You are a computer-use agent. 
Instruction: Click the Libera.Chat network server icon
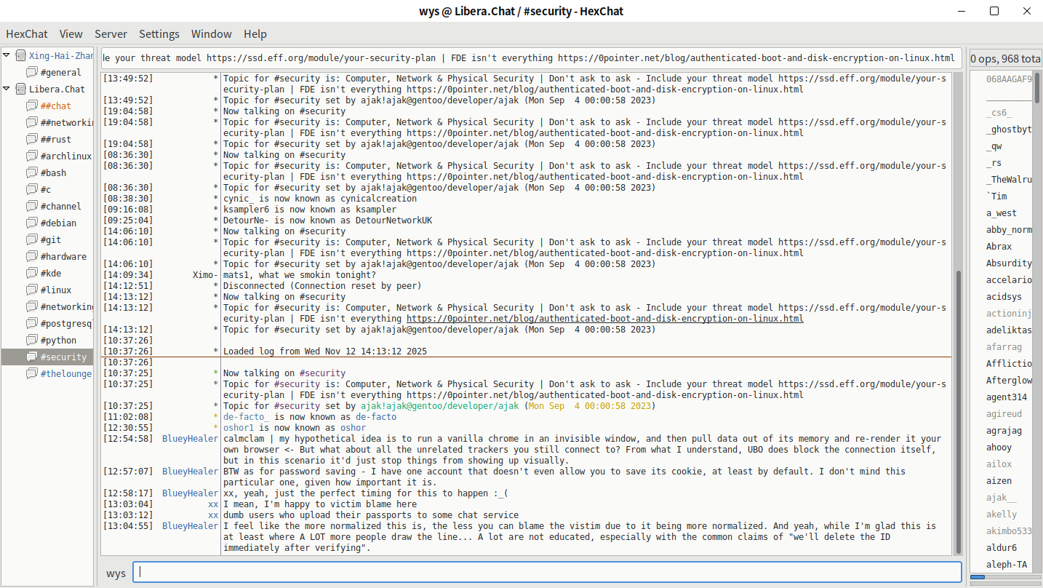20,89
